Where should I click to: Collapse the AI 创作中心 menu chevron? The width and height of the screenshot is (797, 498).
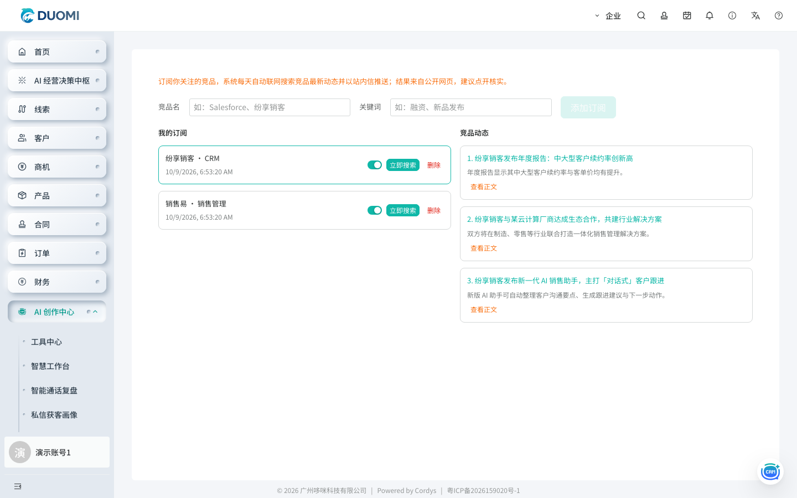pos(95,312)
